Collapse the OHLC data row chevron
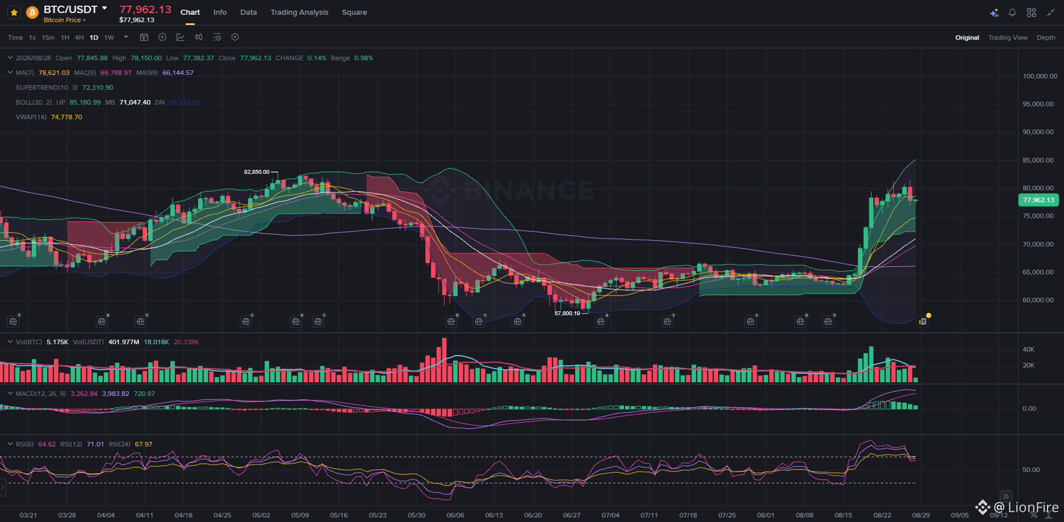The width and height of the screenshot is (1064, 522). (10, 58)
